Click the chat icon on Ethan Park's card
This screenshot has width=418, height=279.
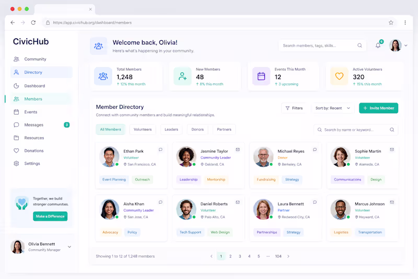click(x=160, y=150)
